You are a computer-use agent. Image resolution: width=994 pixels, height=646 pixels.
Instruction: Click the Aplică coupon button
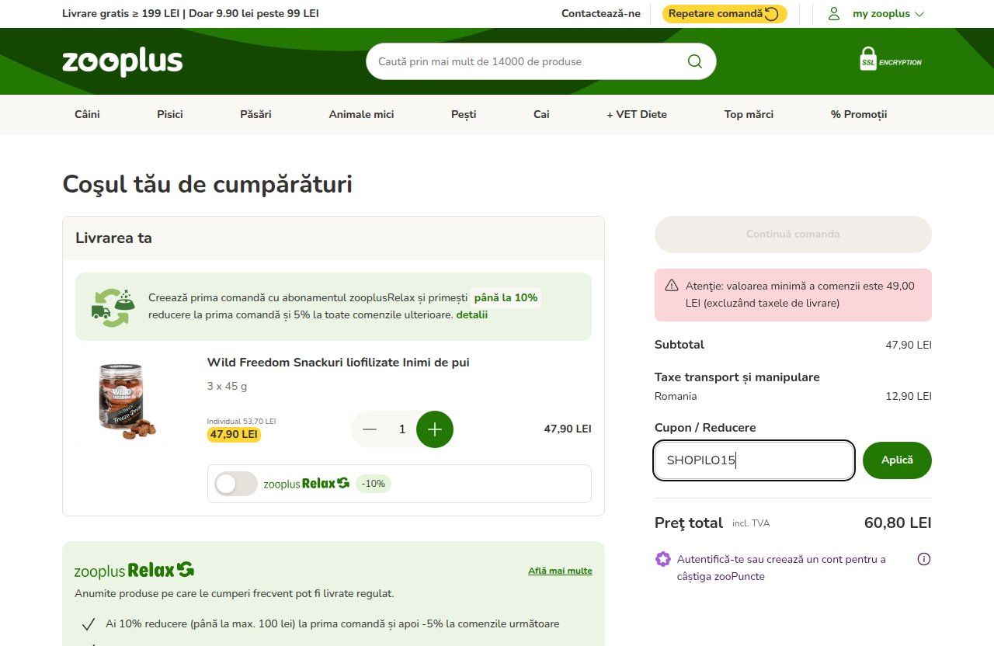(897, 460)
